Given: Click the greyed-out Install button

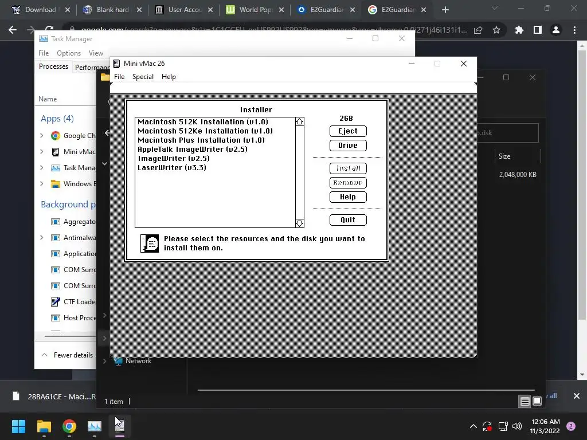Looking at the screenshot, I should (x=348, y=168).
